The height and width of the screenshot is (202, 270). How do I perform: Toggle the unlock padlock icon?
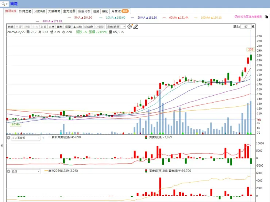coord(266,17)
